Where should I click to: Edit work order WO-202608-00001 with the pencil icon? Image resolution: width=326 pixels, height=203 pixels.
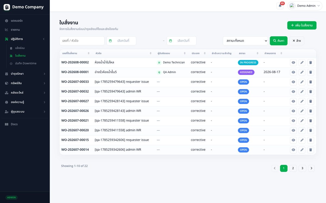(x=302, y=72)
